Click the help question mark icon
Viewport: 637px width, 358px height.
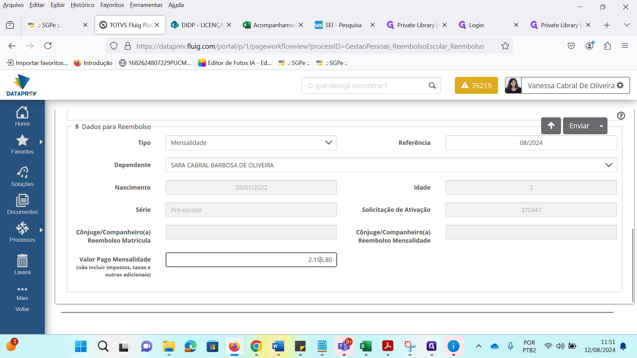coord(621,116)
